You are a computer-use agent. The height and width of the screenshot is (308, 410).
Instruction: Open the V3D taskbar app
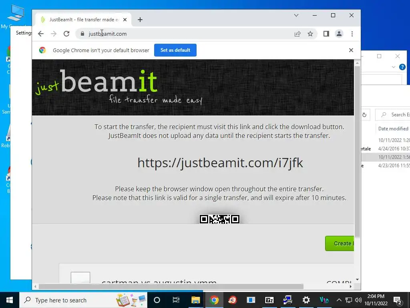click(x=324, y=300)
